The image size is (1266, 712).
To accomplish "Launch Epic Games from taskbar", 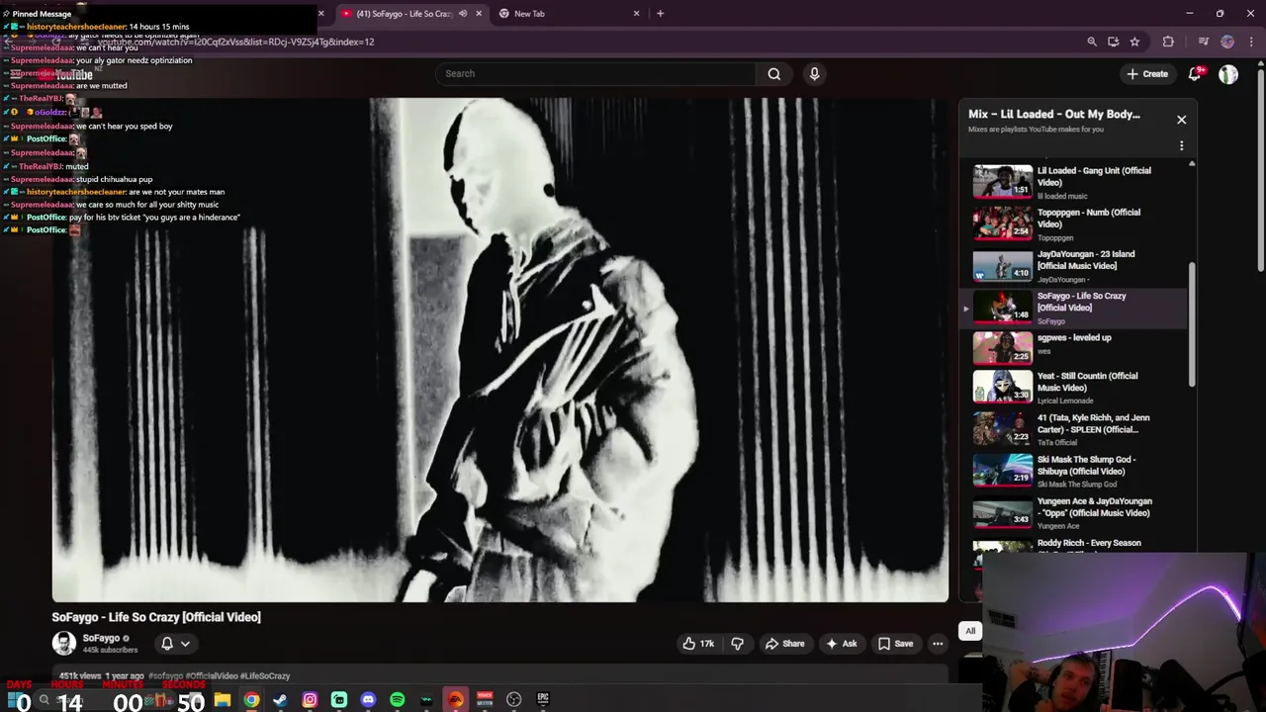I will coord(543,700).
